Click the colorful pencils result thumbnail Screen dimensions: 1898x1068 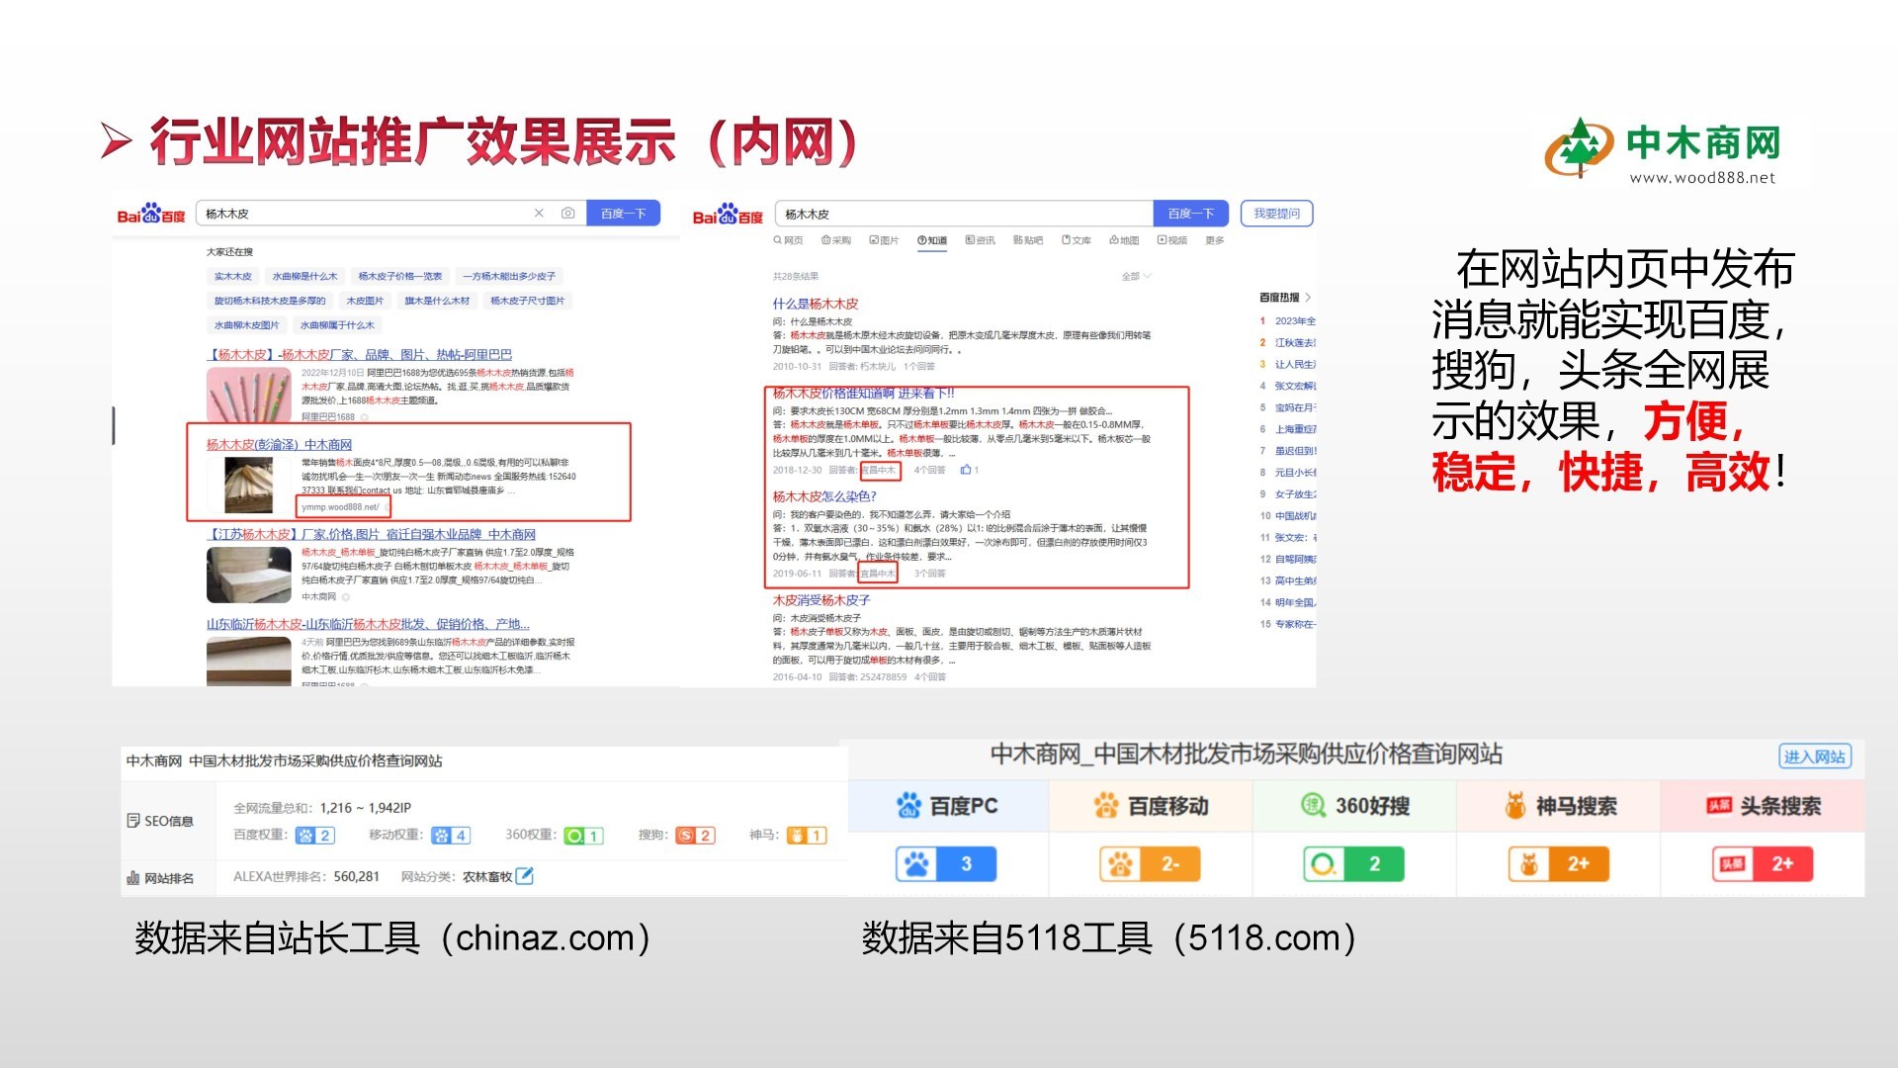click(x=249, y=395)
